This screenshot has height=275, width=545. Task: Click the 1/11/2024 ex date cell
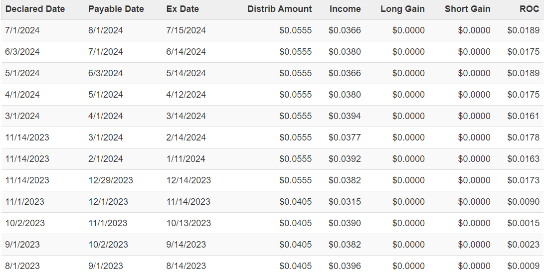tap(186, 159)
